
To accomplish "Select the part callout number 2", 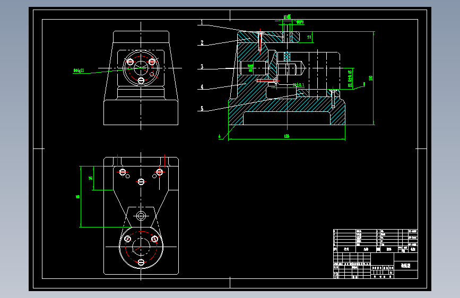I will click(x=202, y=42).
